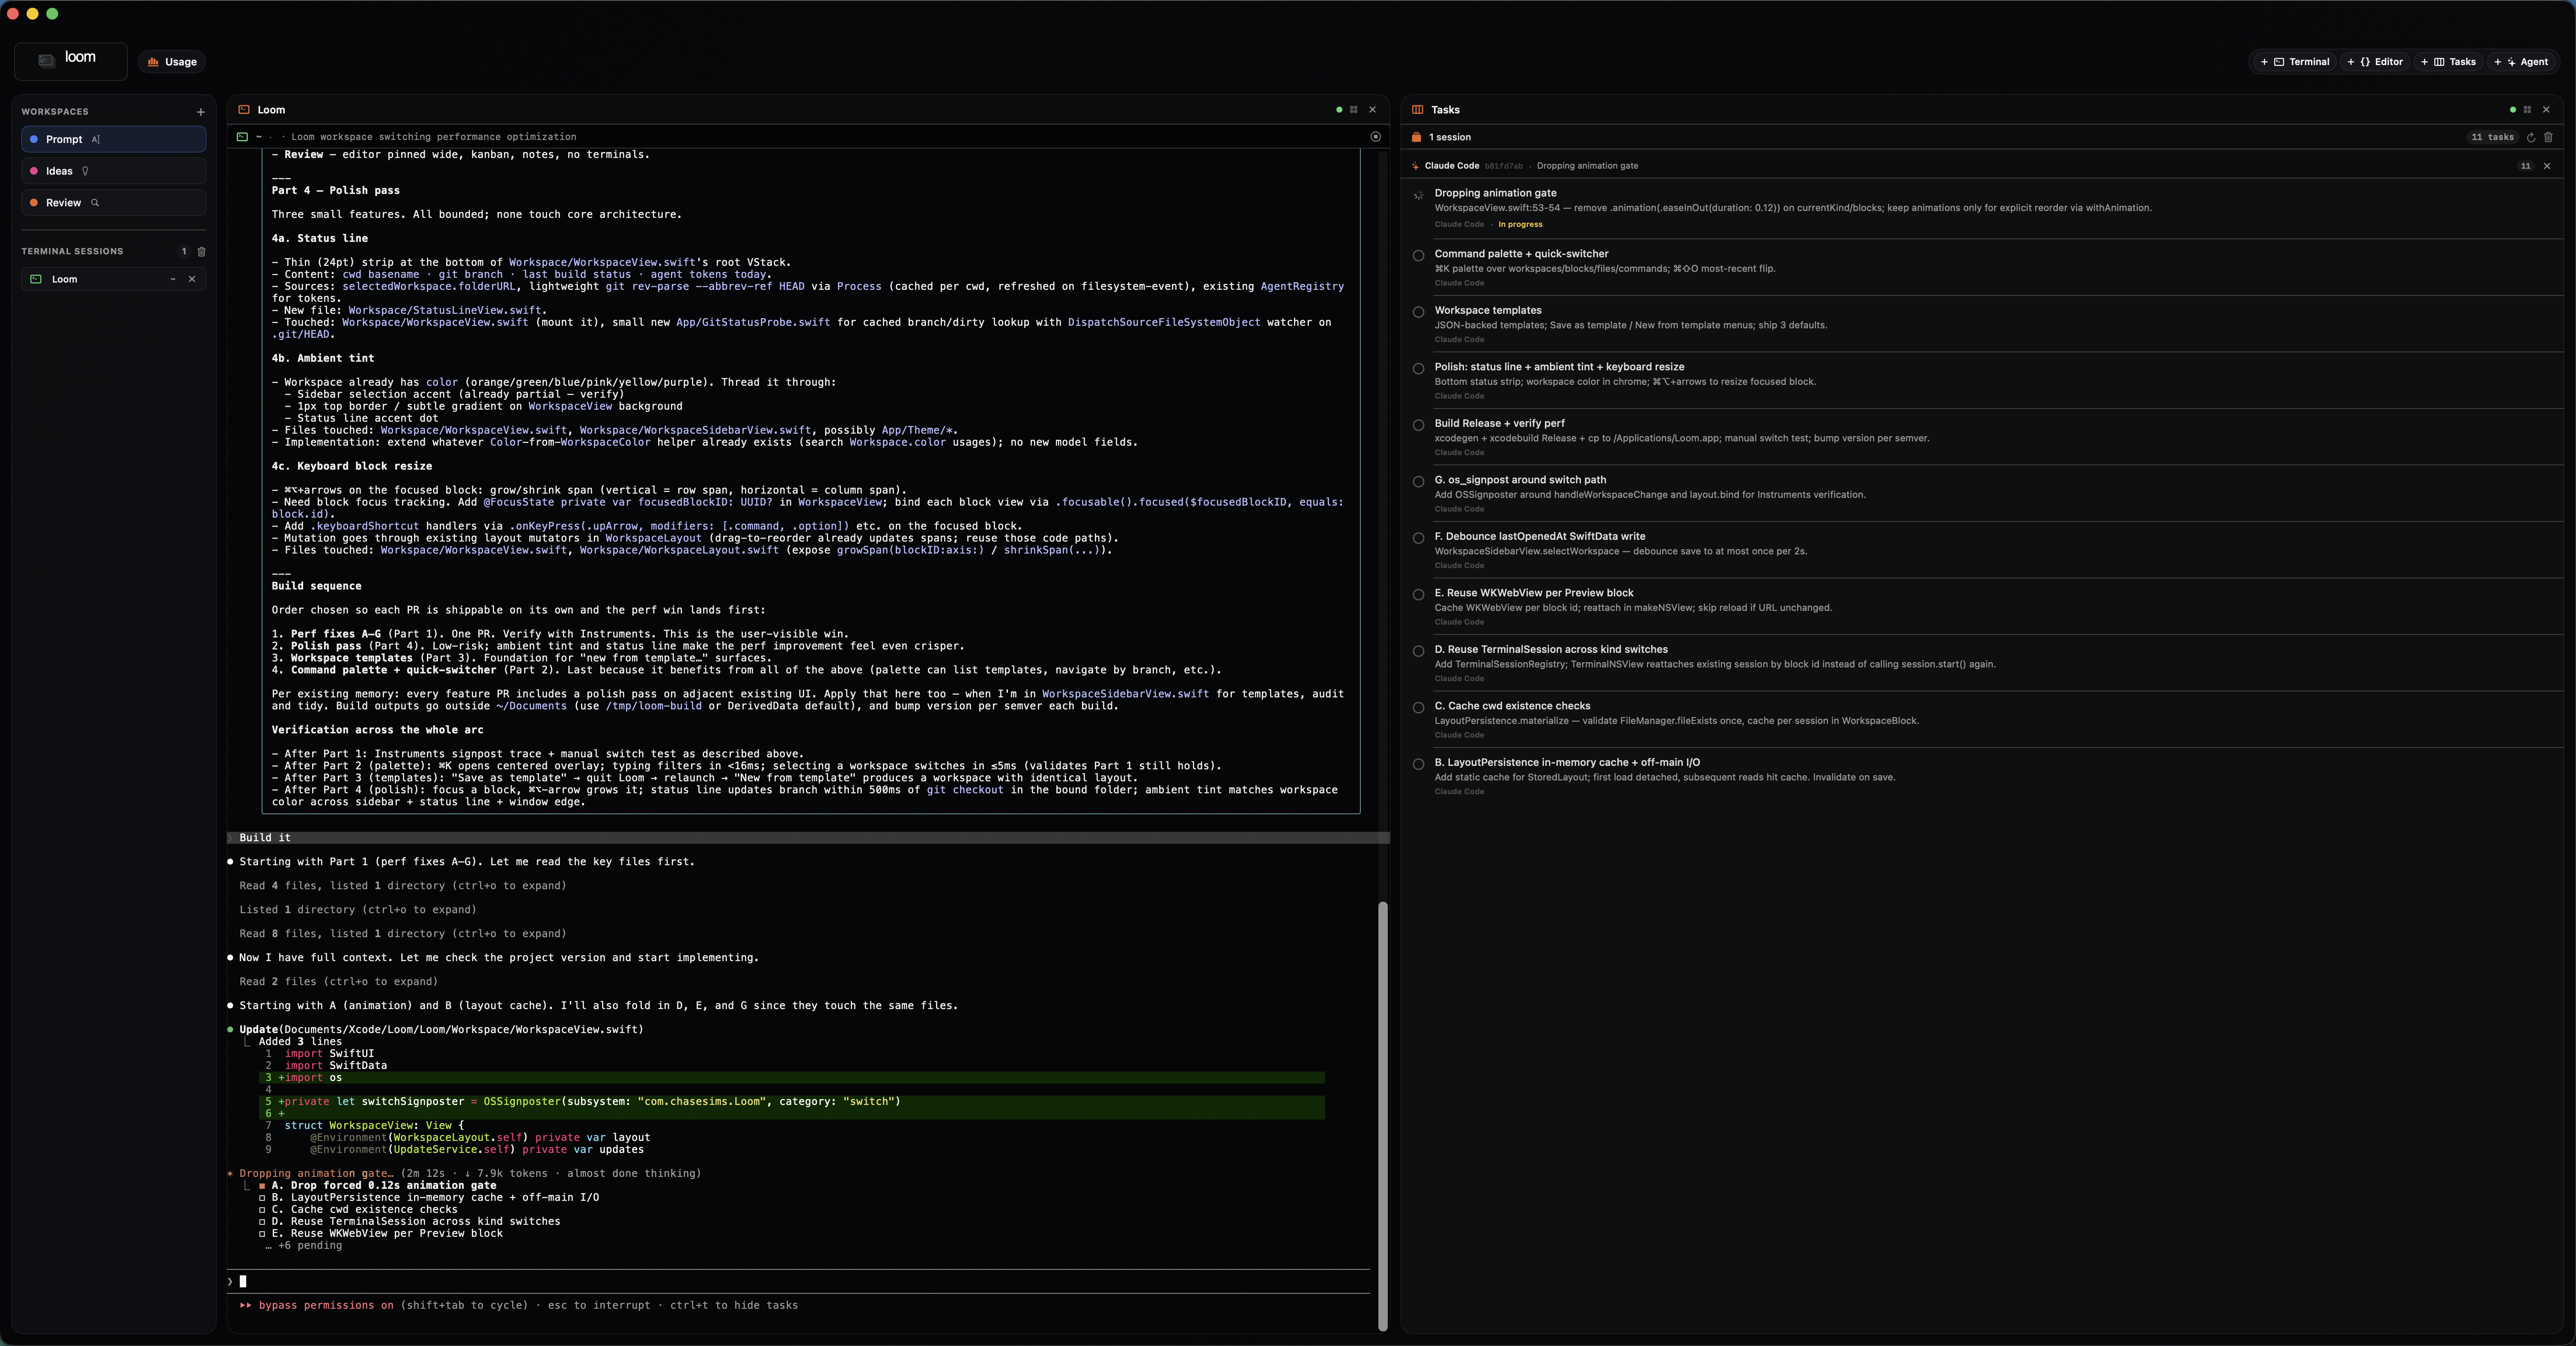This screenshot has height=1346, width=2576.
Task: Refresh the tasks list
Action: (x=2531, y=137)
